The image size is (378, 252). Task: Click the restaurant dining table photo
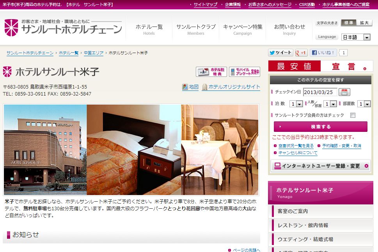[x=220, y=149]
